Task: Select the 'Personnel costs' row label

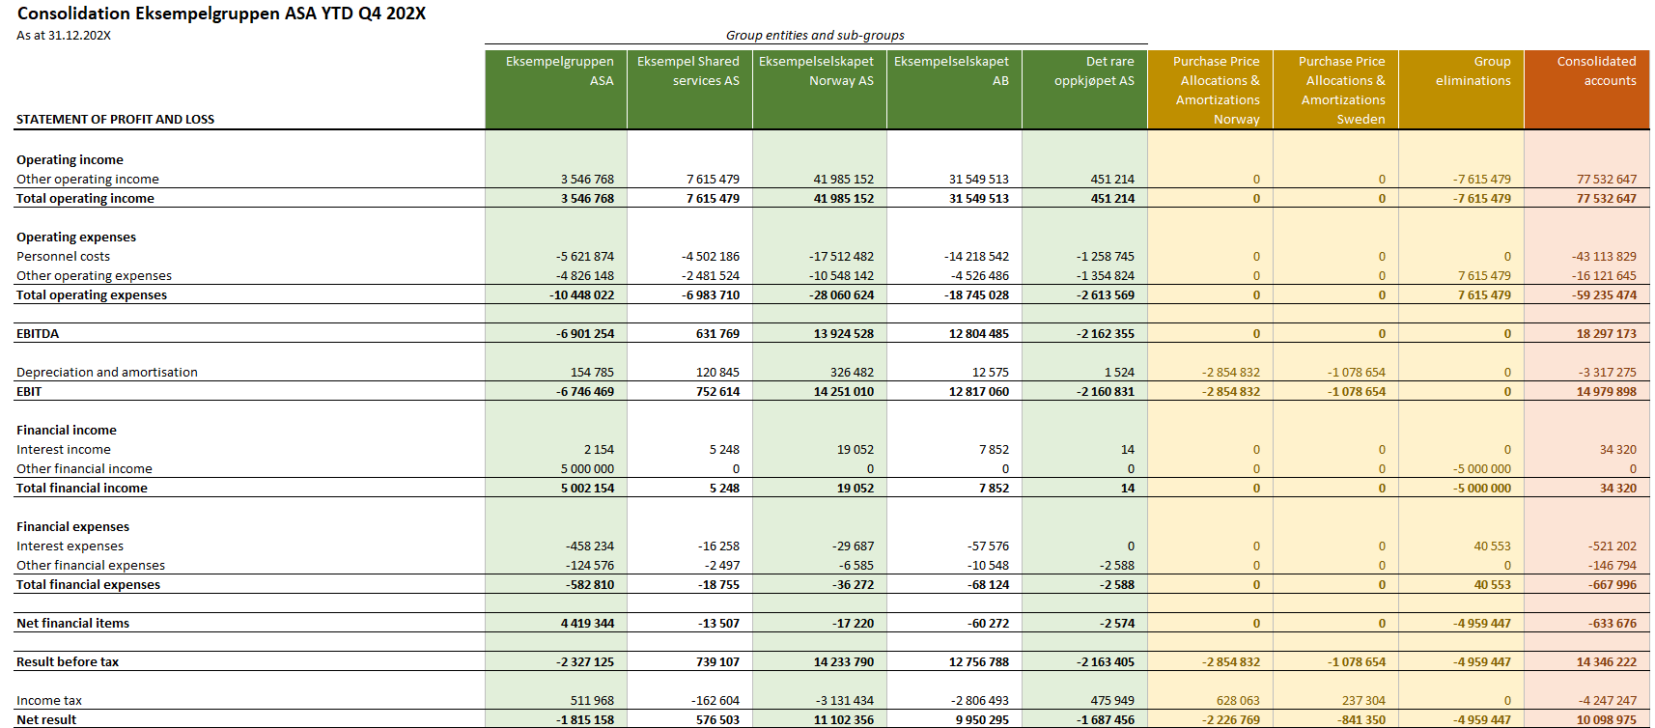Action: click(x=63, y=257)
